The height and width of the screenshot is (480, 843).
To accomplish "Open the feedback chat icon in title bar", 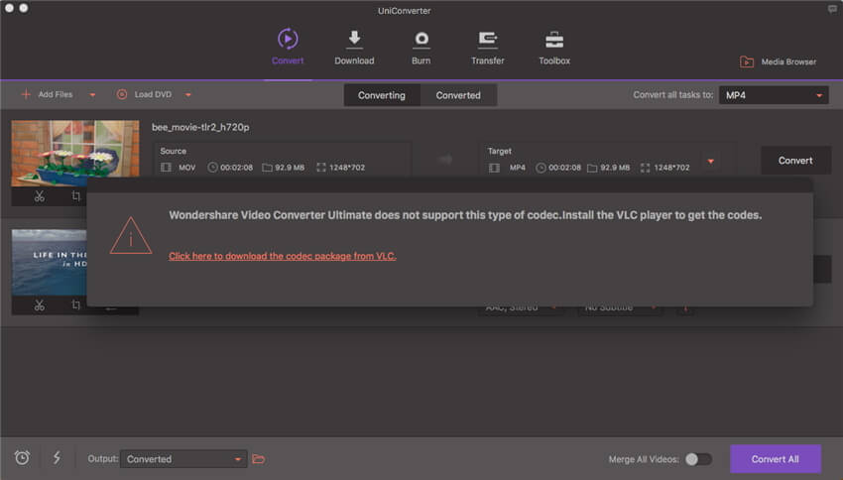I will (x=832, y=9).
